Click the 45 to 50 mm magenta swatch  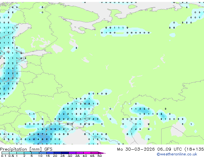[x=95, y=153]
